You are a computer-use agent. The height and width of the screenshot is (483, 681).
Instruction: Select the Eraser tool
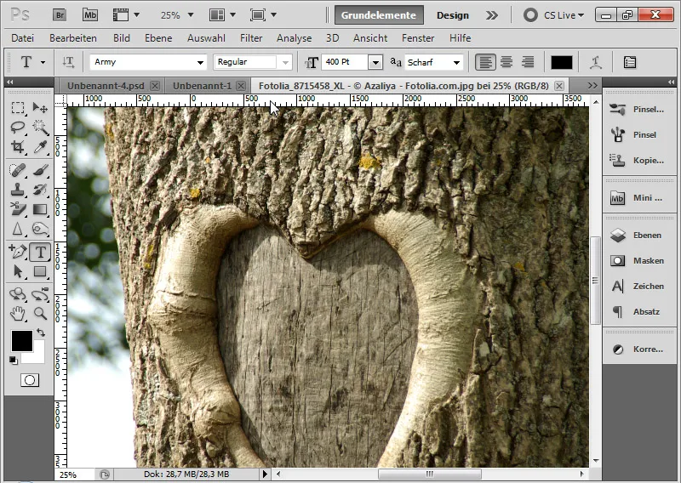point(18,209)
